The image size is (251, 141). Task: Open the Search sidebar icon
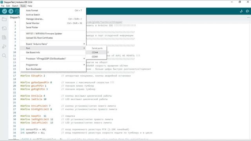point(4,56)
